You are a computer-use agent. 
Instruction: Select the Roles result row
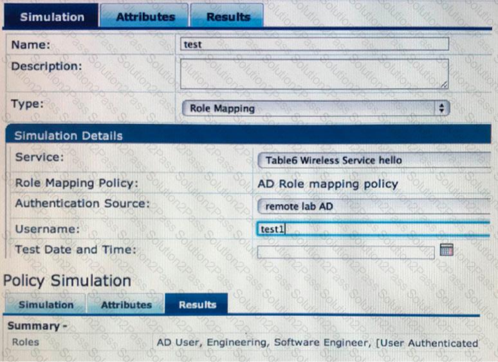pos(244,343)
